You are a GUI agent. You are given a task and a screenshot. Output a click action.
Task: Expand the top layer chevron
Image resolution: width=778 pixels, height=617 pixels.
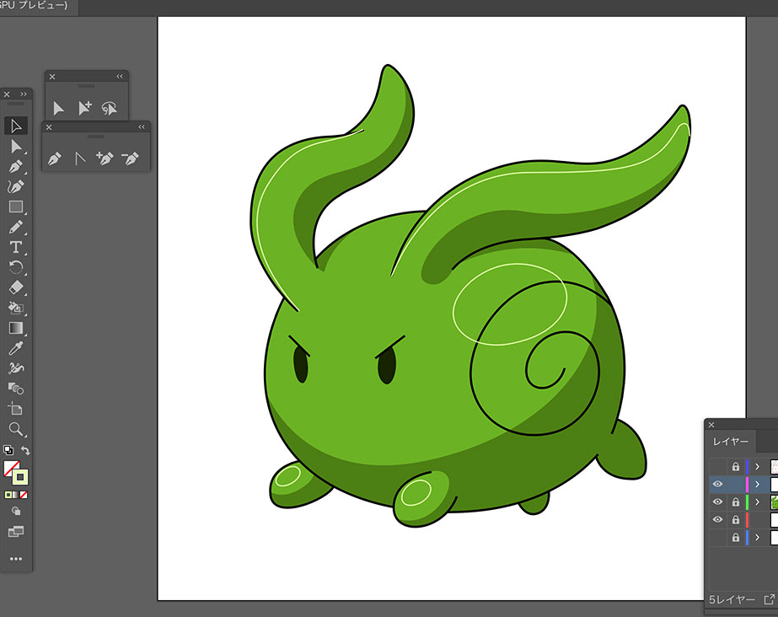pyautogui.click(x=757, y=467)
